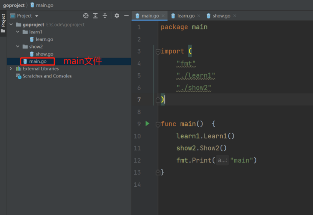The height and width of the screenshot is (215, 313).
Task: Close the learn.go editor tab
Action: tap(199, 16)
